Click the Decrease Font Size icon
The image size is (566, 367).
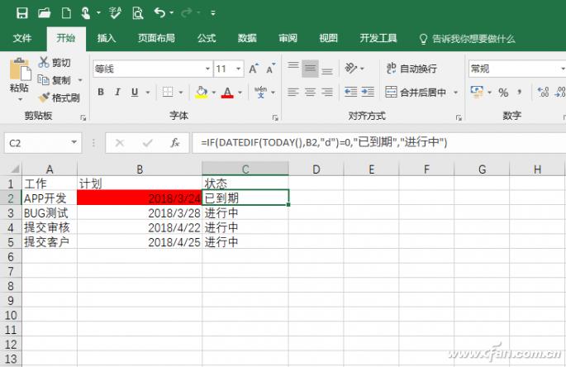coord(271,69)
